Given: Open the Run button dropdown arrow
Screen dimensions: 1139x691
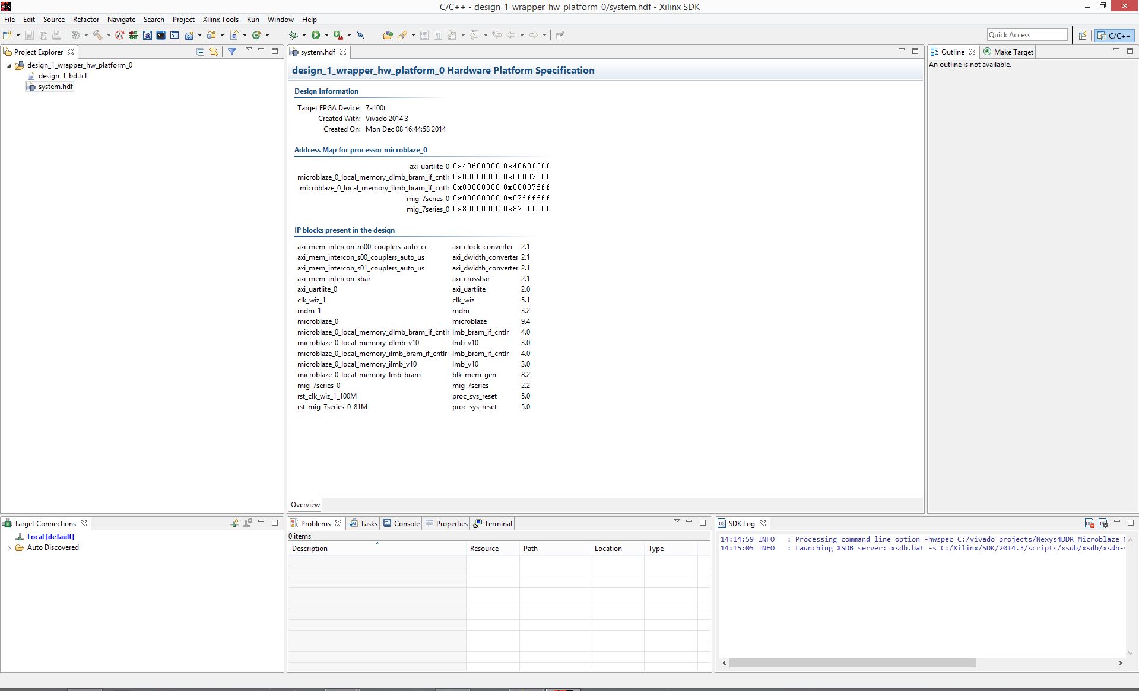Looking at the screenshot, I should click(326, 35).
